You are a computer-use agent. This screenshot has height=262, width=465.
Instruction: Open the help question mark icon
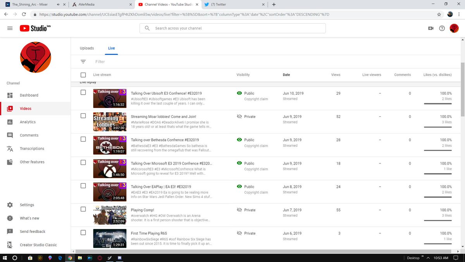(x=442, y=28)
